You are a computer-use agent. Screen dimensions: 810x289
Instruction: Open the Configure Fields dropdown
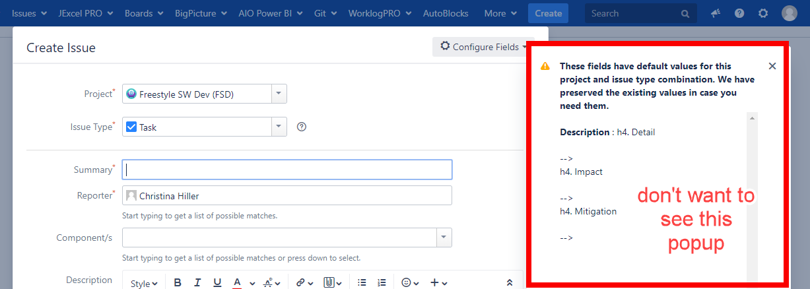pyautogui.click(x=483, y=47)
